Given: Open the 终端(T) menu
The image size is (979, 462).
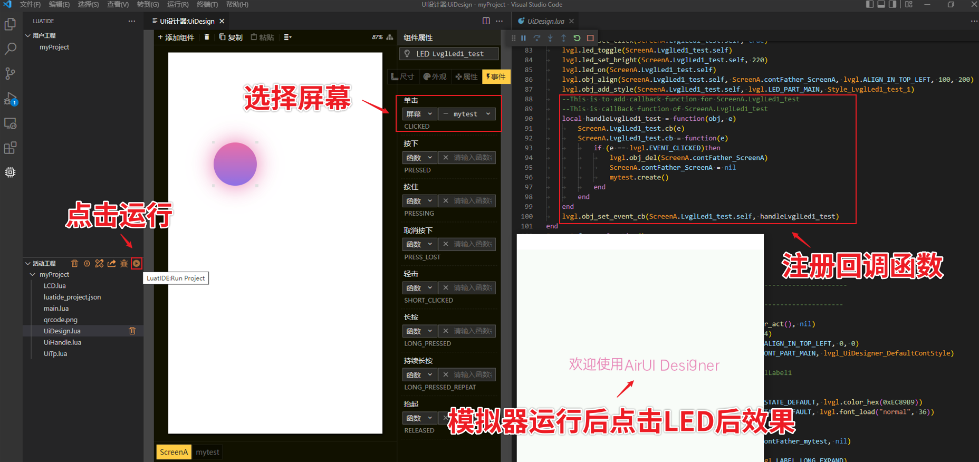Looking at the screenshot, I should (207, 4).
